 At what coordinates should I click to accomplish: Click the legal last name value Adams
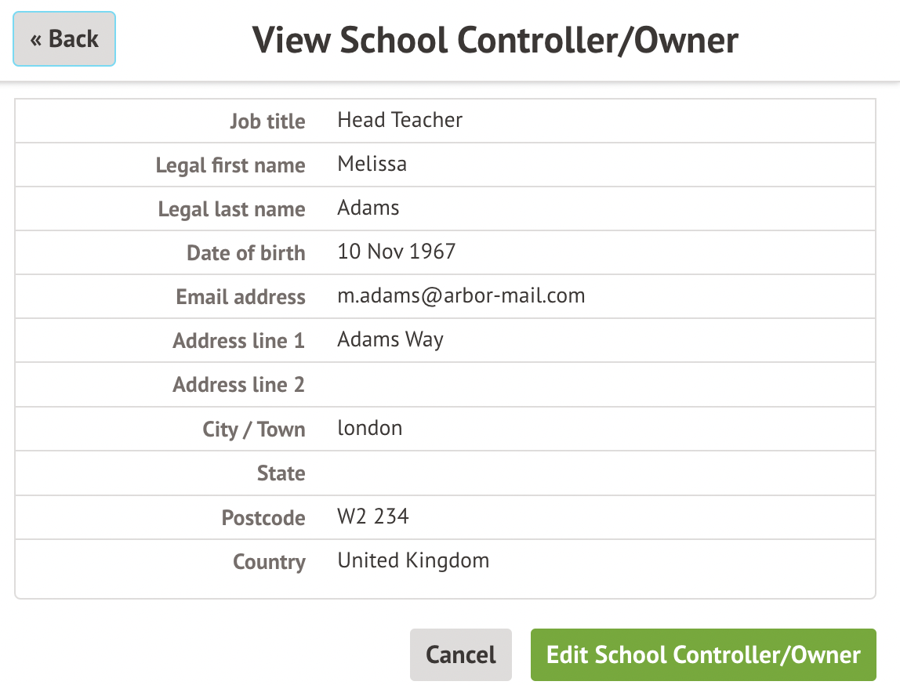(x=368, y=208)
